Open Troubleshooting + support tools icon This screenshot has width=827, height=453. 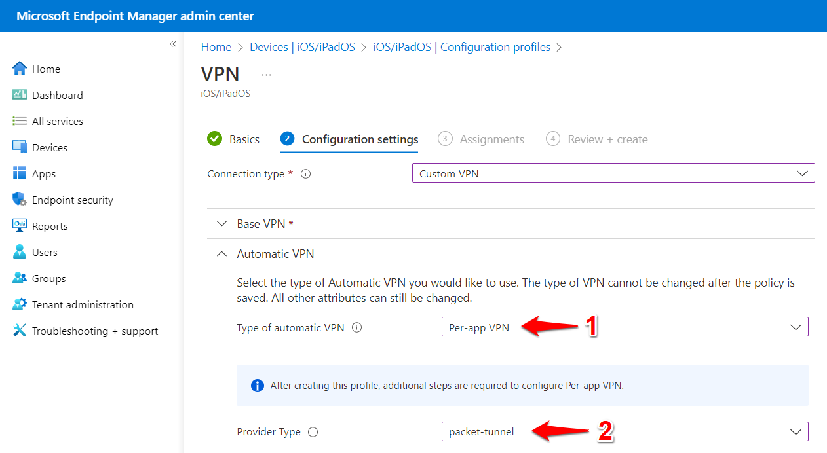(x=20, y=331)
